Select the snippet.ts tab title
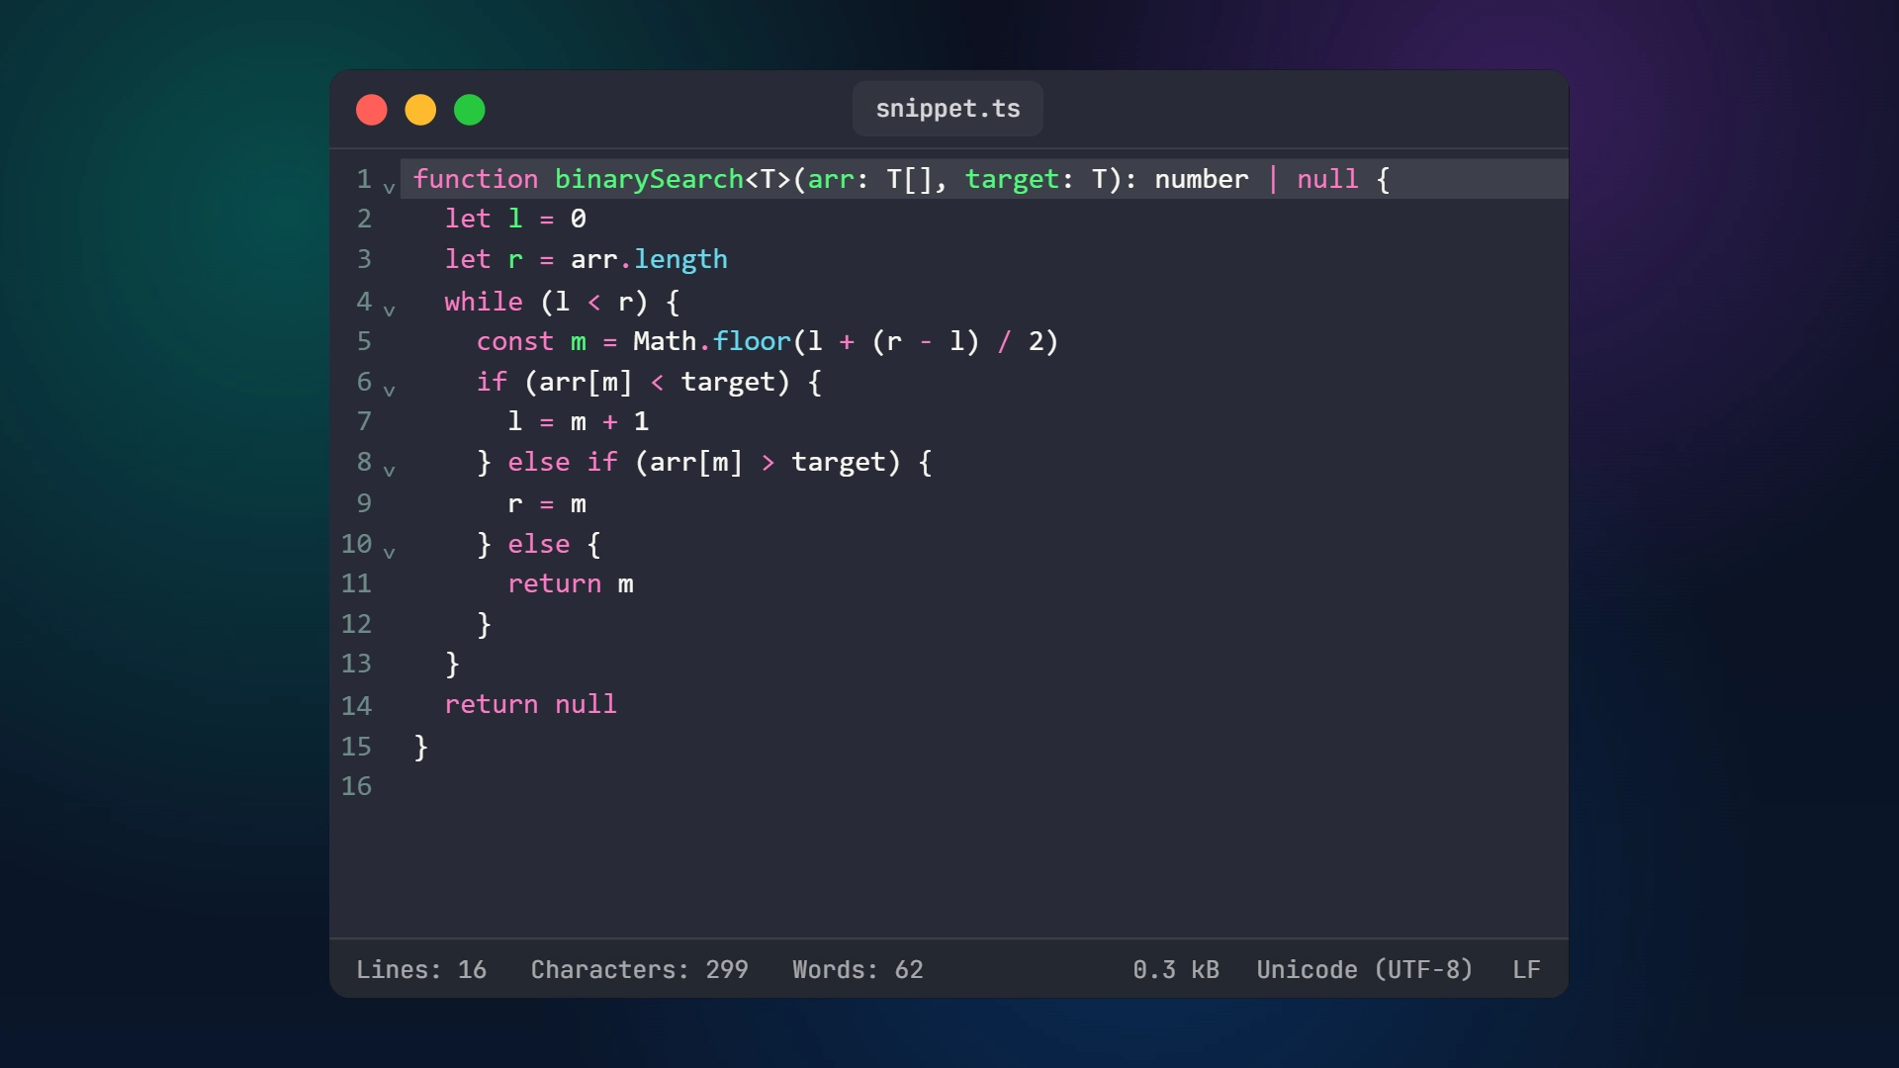The width and height of the screenshot is (1899, 1068). [947, 109]
